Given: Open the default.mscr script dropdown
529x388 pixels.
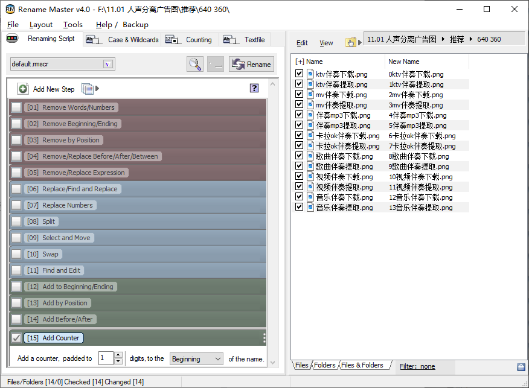Looking at the screenshot, I should (x=108, y=64).
